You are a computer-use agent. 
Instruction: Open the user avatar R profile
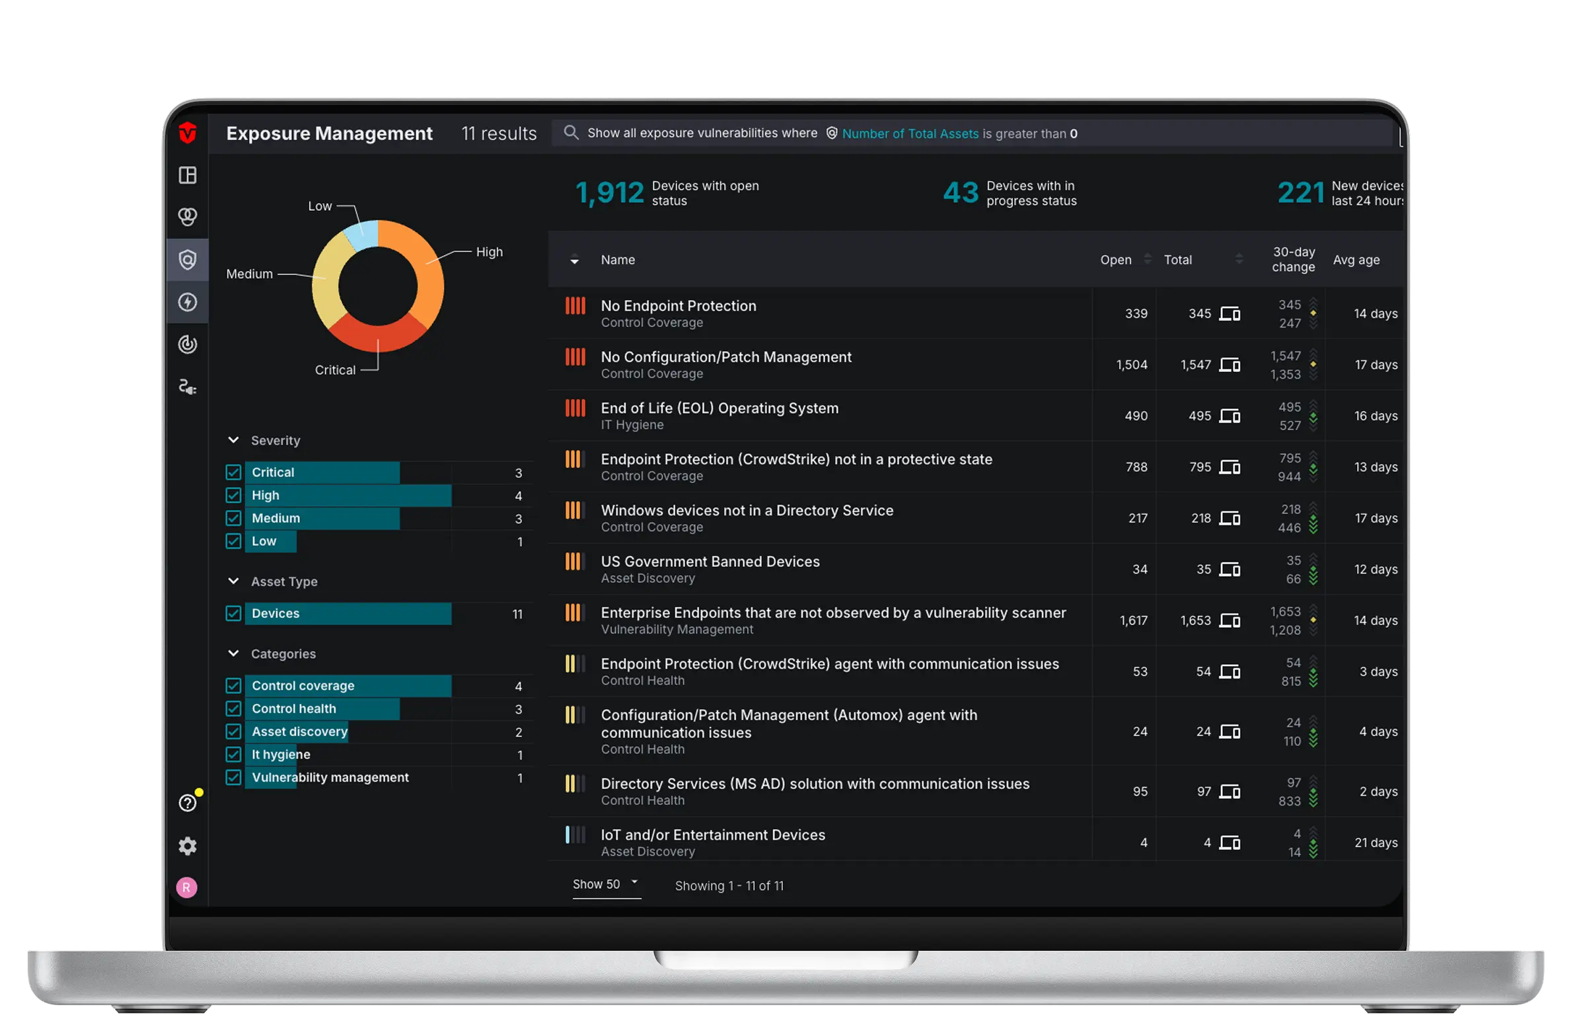(186, 888)
